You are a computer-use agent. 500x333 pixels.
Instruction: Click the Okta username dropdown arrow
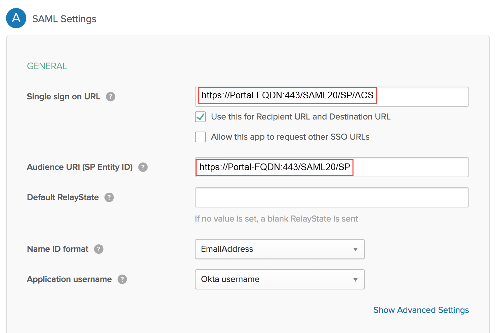click(x=355, y=280)
